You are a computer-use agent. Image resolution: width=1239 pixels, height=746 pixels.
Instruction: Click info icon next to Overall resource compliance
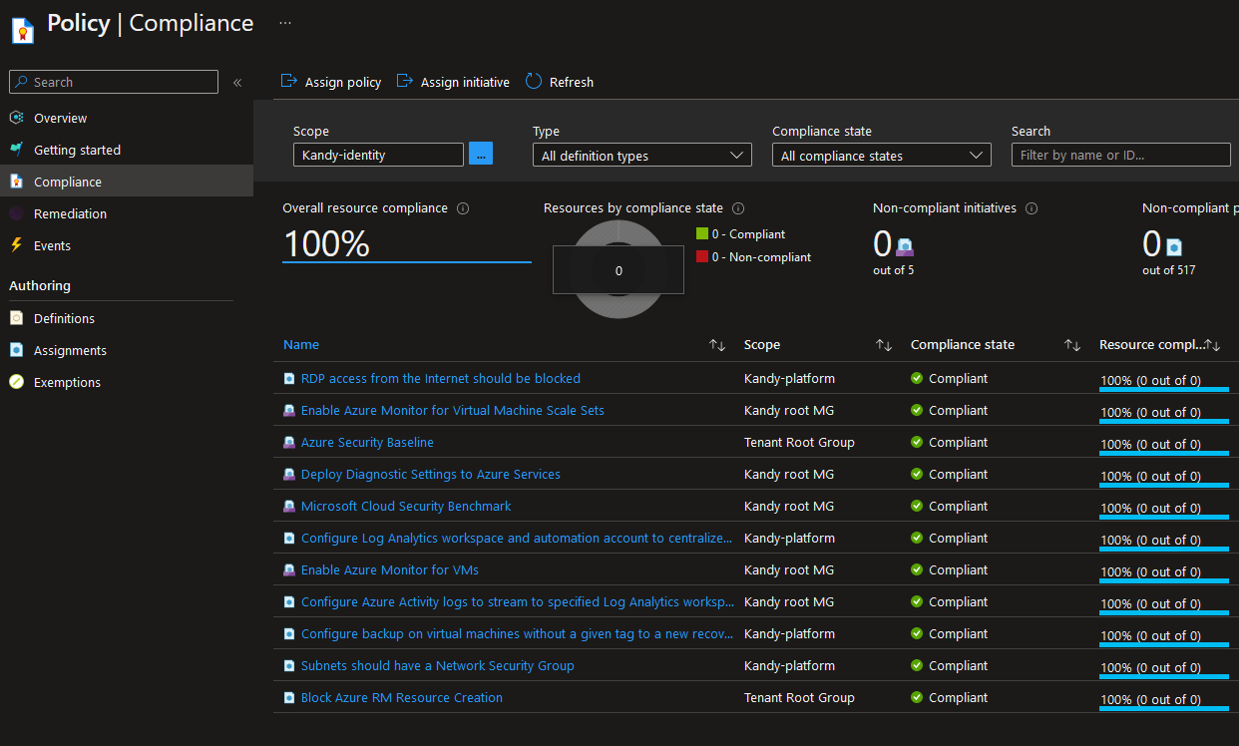coord(463,208)
